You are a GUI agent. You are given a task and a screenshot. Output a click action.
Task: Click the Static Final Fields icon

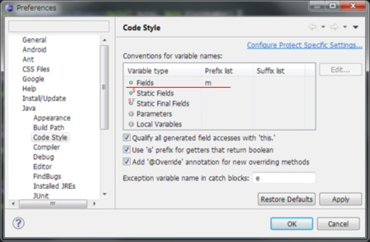131,103
